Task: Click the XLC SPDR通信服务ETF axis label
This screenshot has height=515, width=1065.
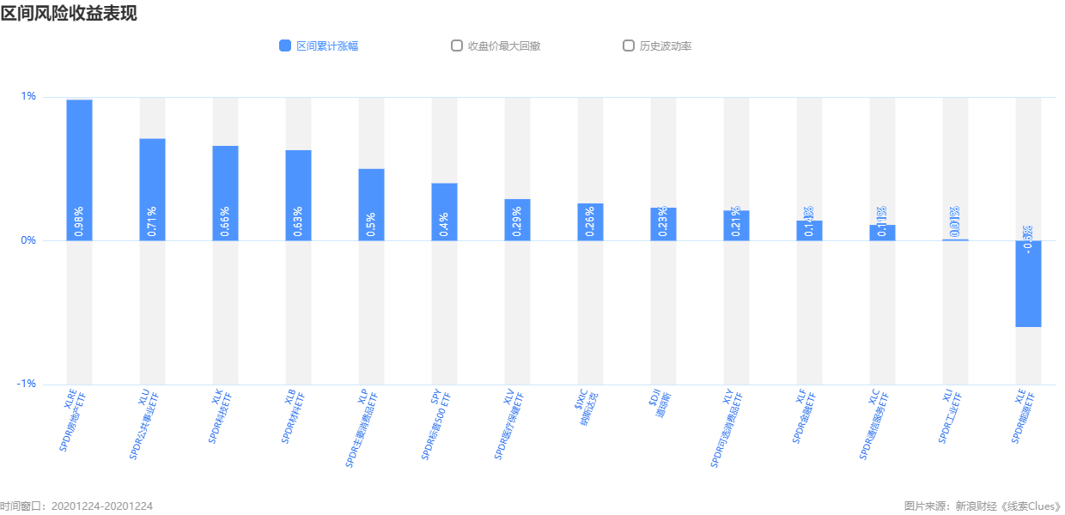Action: click(873, 424)
